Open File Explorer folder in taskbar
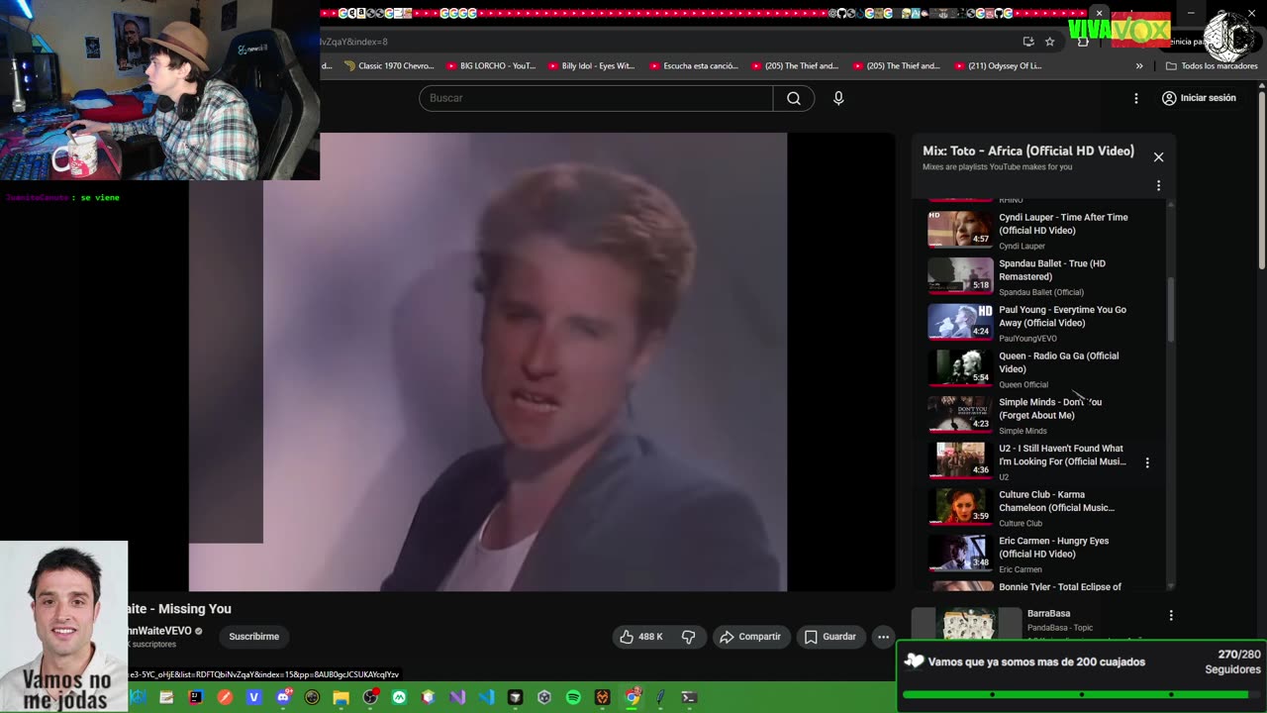 pos(341,697)
